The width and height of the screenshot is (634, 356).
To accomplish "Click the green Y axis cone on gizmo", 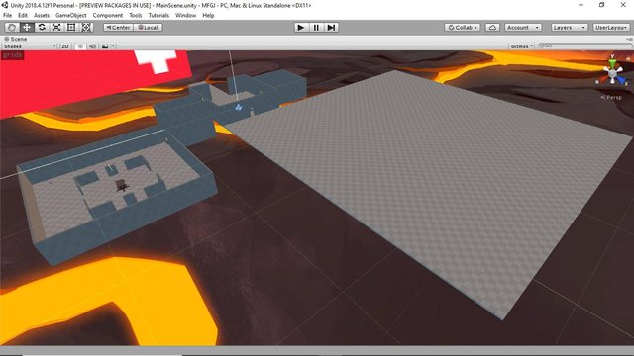I will click(613, 63).
